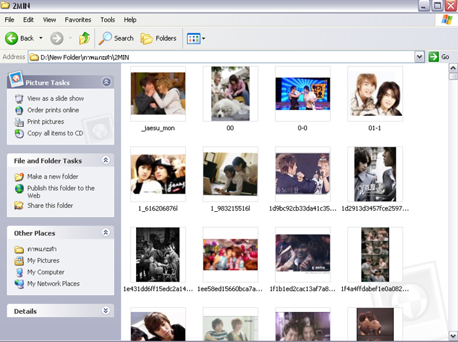Click the Forward arrow icon
The height and width of the screenshot is (342, 458).
coord(57,38)
